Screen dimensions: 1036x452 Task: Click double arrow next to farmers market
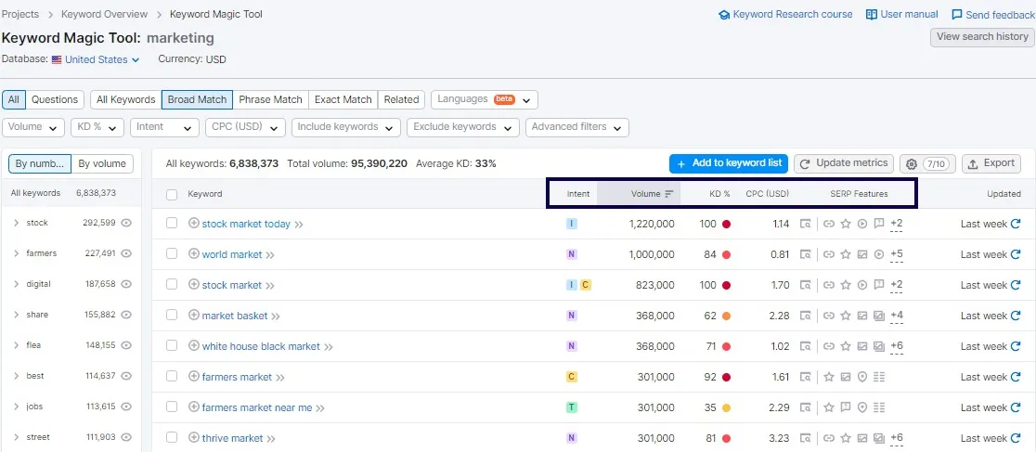pyautogui.click(x=280, y=378)
